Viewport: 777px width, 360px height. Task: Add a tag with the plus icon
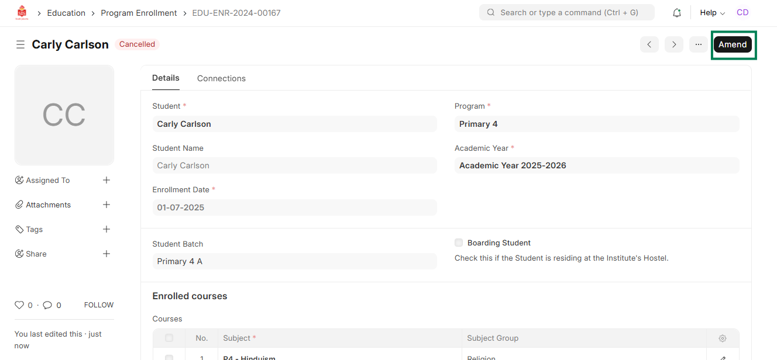[106, 229]
